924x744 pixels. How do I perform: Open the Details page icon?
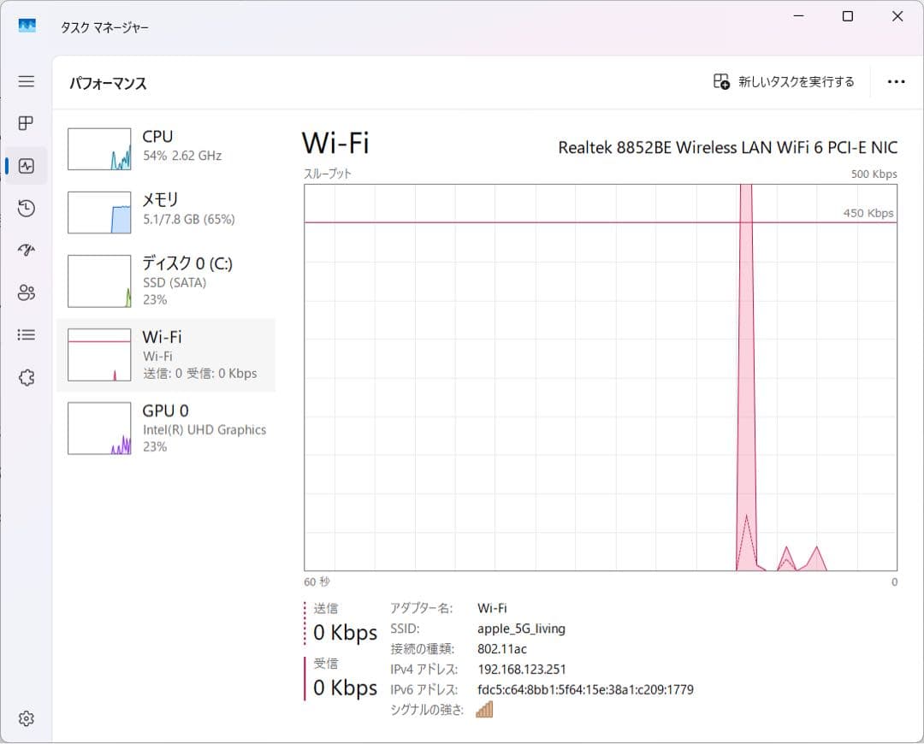coord(26,334)
